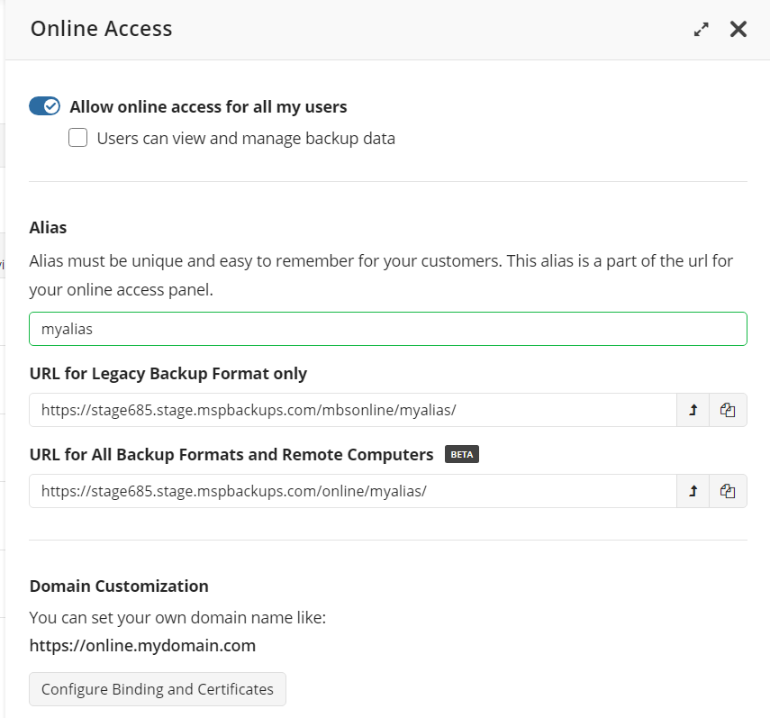Click the diagonal resize arrows in the header

pos(702,29)
